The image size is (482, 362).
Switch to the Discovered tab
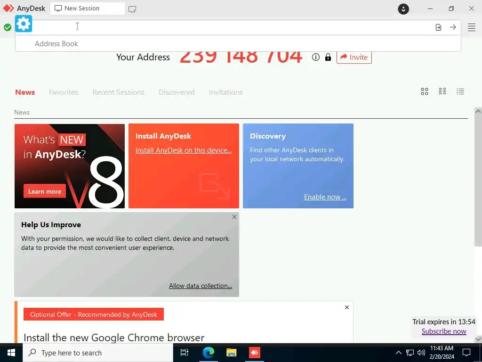(x=177, y=92)
